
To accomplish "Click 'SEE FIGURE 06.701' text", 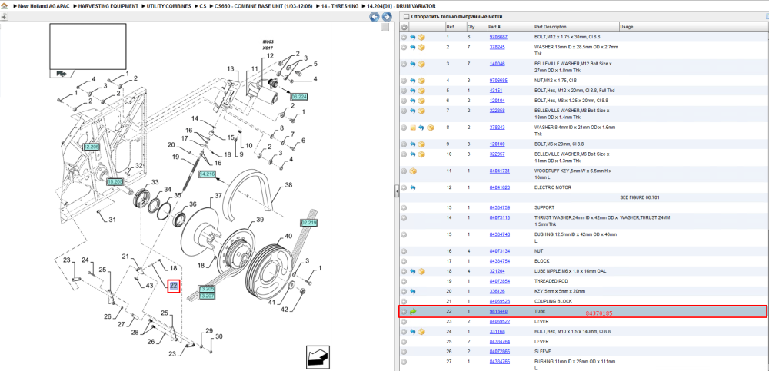I will [640, 197].
